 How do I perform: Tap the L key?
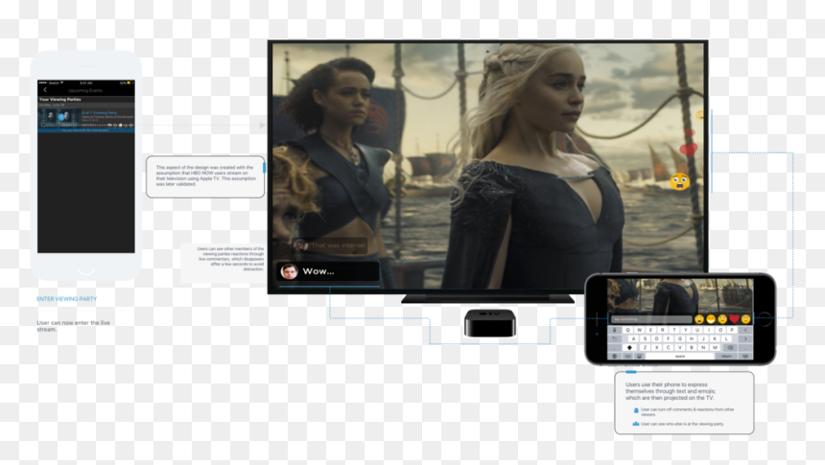tap(726, 338)
